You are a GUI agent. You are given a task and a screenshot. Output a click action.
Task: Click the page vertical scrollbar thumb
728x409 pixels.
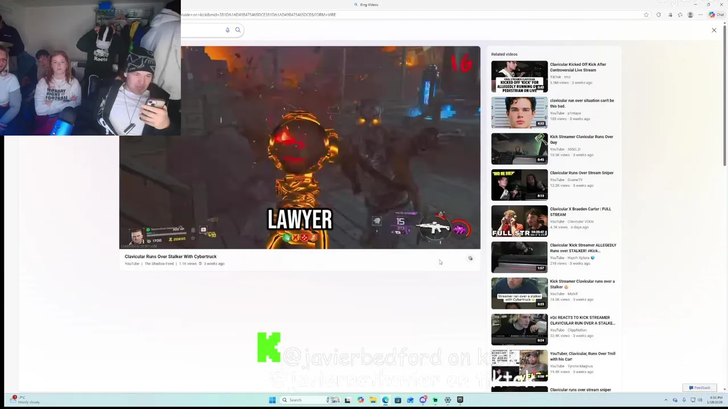tap(725, 97)
